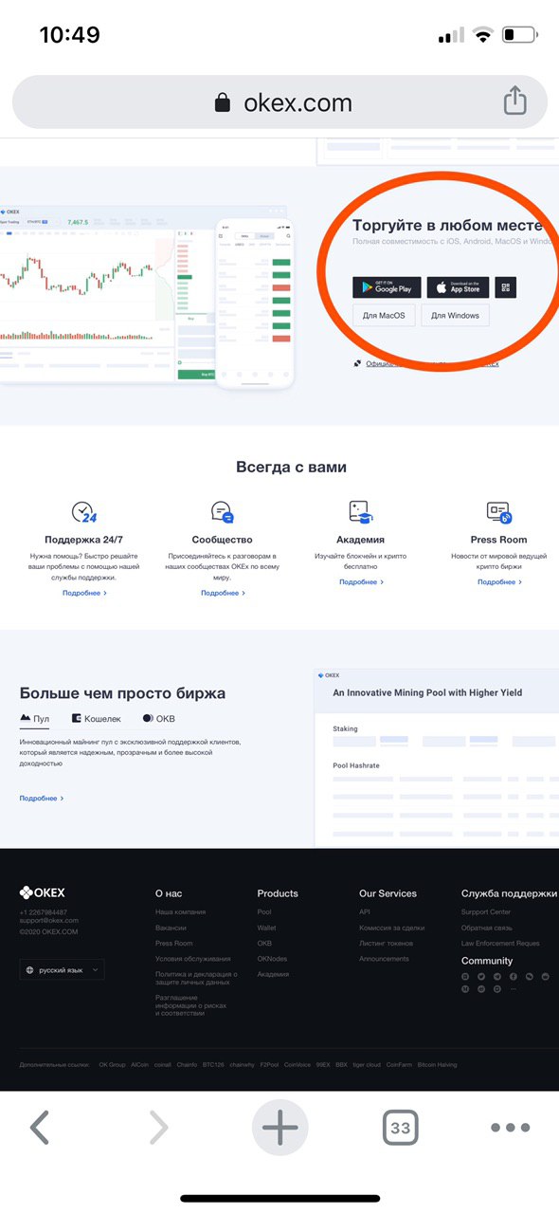Open Академия link under Products
The width and height of the screenshot is (559, 1214).
(x=273, y=974)
